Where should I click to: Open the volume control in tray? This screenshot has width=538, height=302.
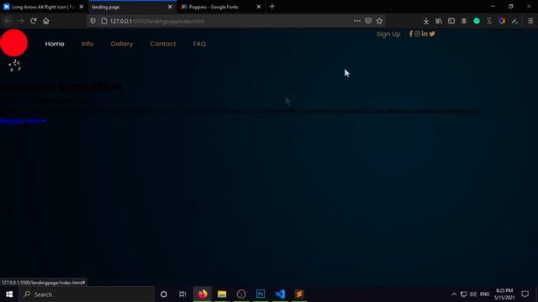point(473,294)
